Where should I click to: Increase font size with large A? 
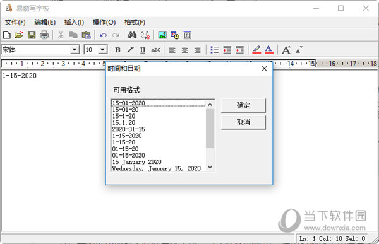pyautogui.click(x=286, y=50)
